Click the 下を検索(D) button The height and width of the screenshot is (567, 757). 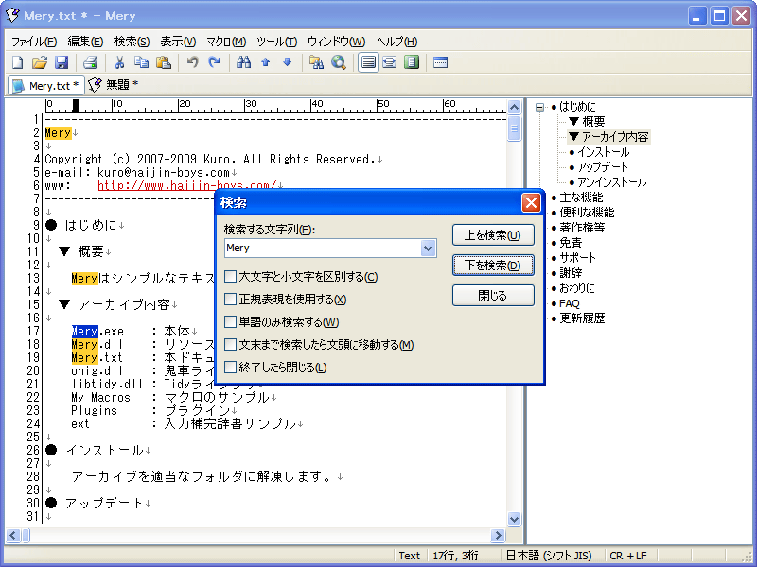[x=493, y=266]
